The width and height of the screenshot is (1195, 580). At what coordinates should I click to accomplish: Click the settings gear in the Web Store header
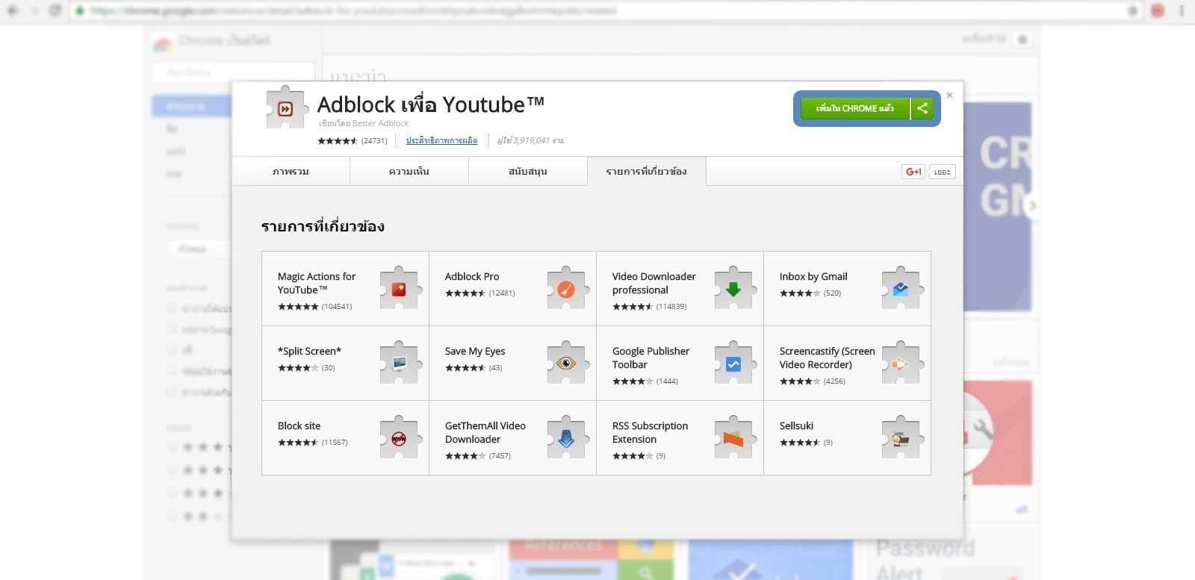1022,39
